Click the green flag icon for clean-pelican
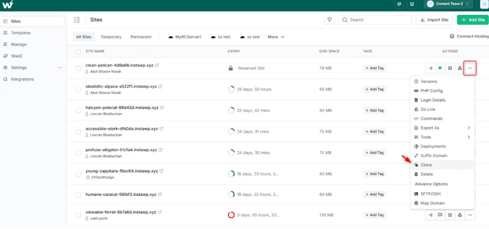 coord(440,68)
